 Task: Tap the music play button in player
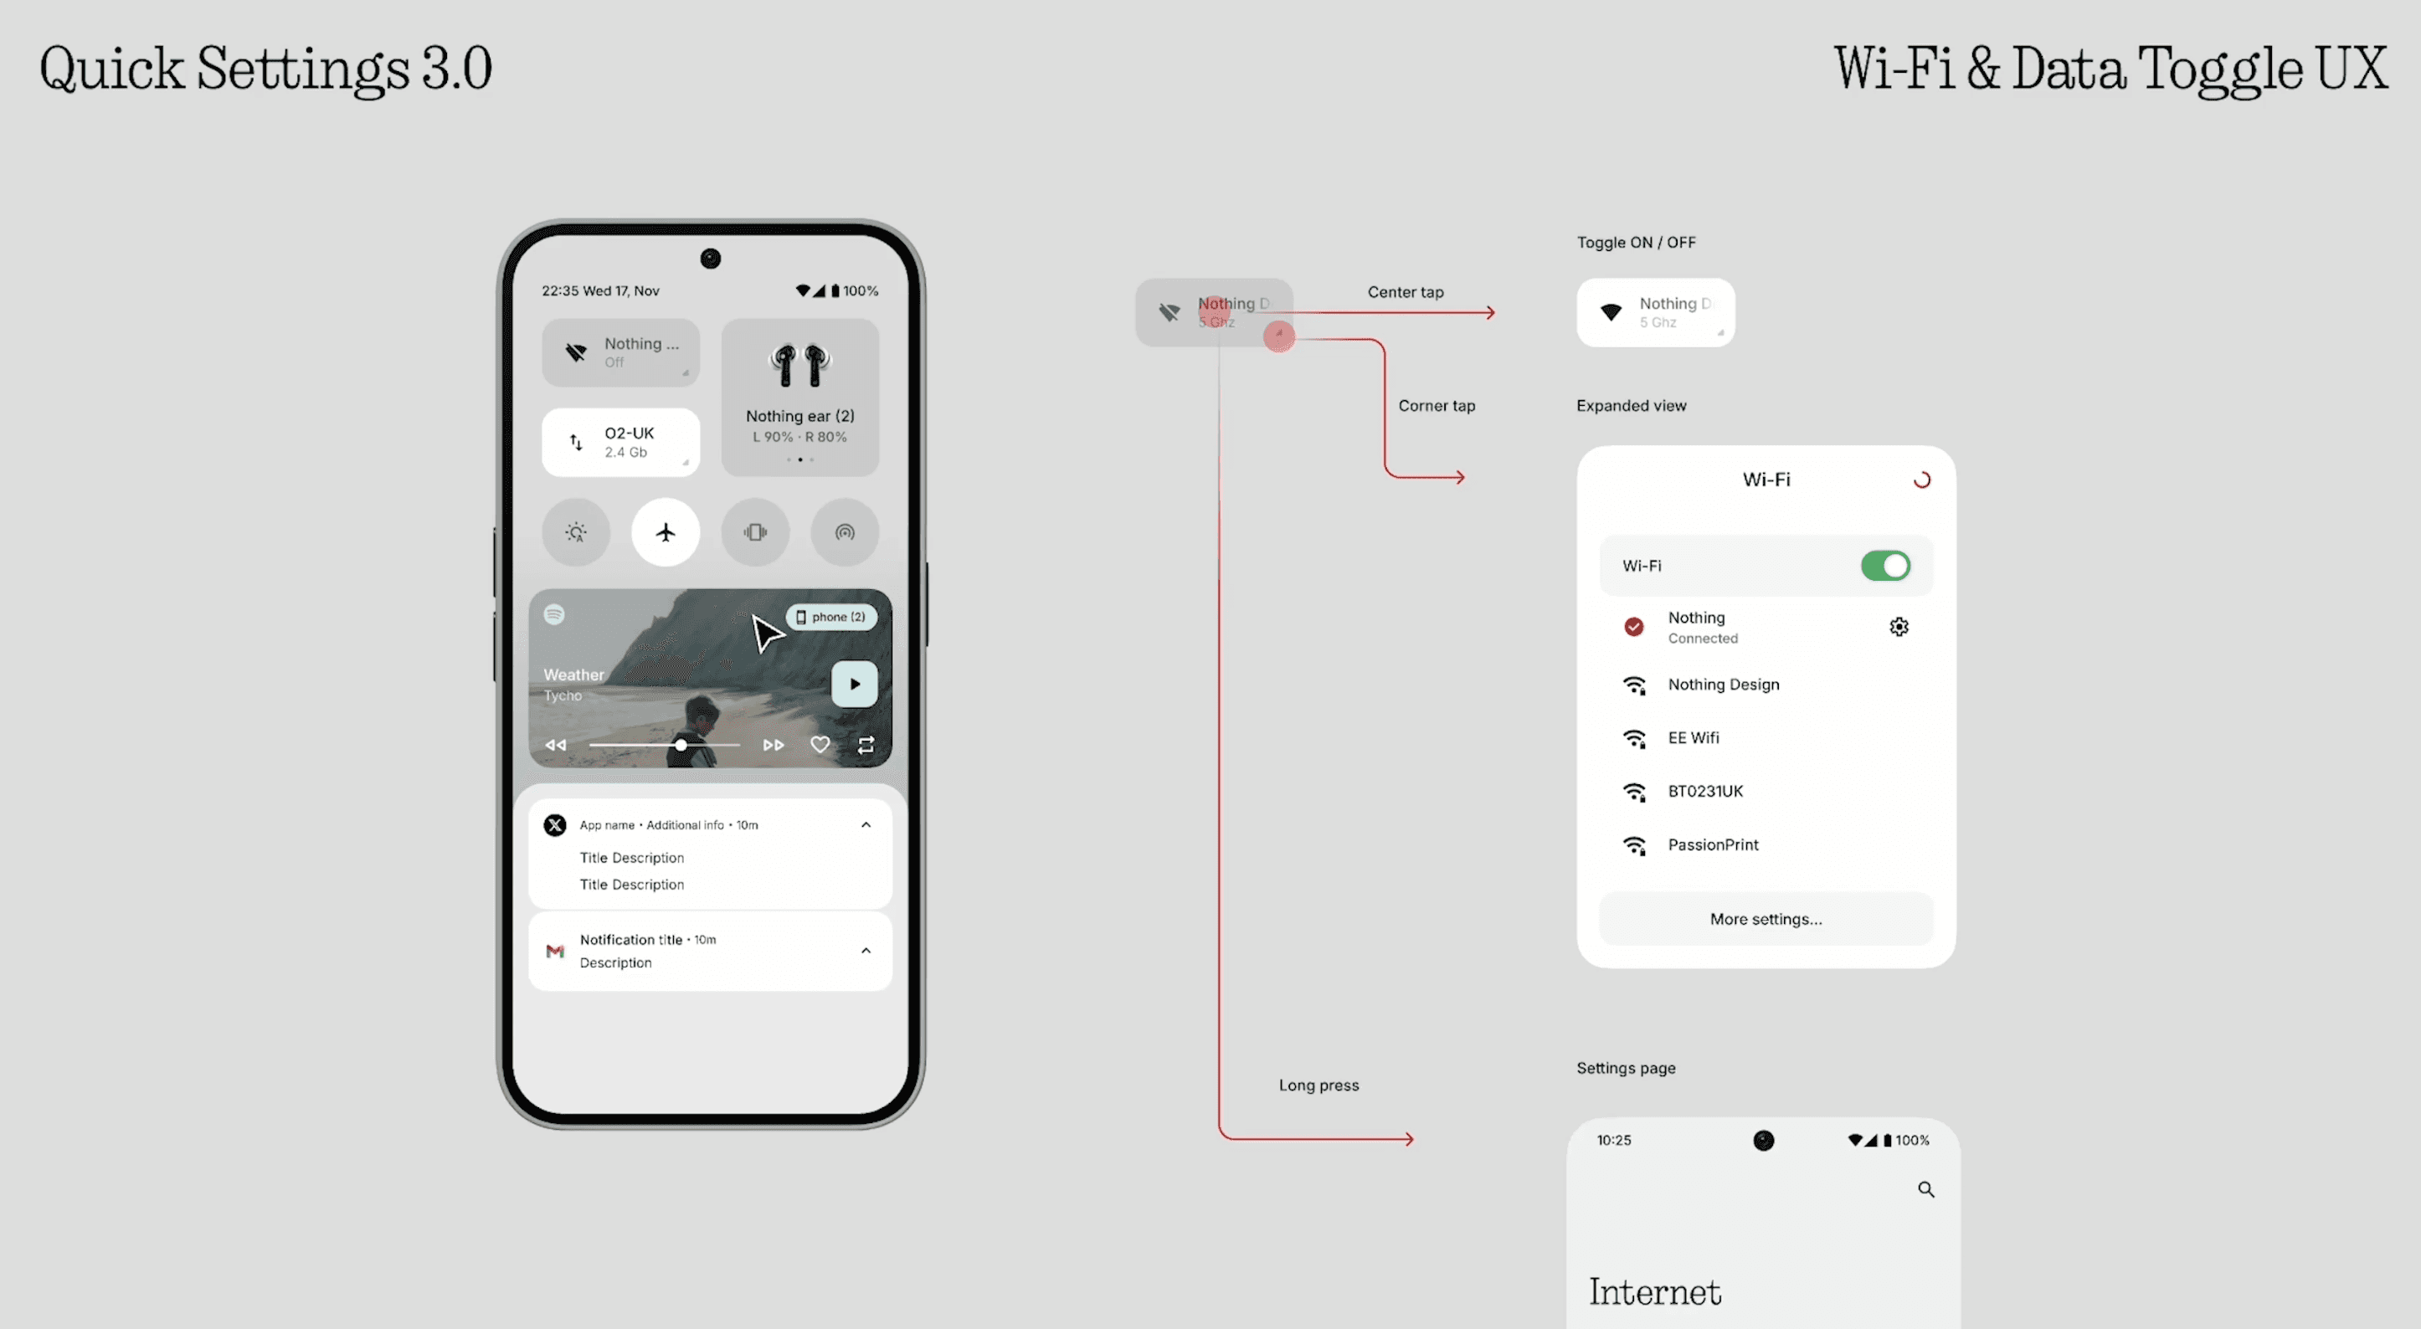[853, 683]
